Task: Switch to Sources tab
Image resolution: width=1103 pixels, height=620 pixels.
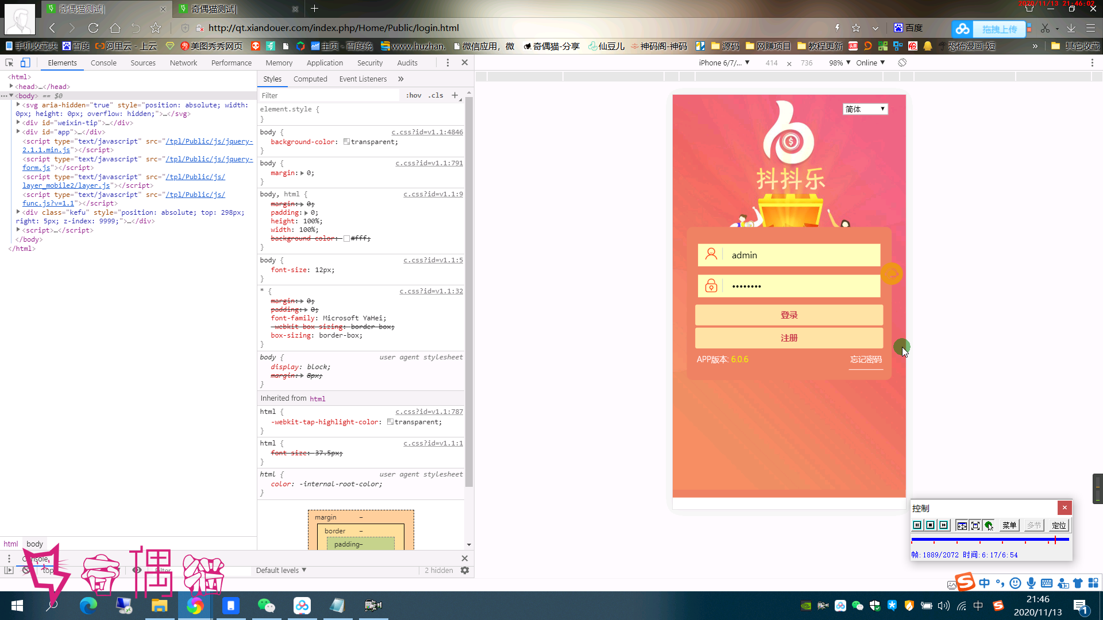Action: (x=143, y=63)
